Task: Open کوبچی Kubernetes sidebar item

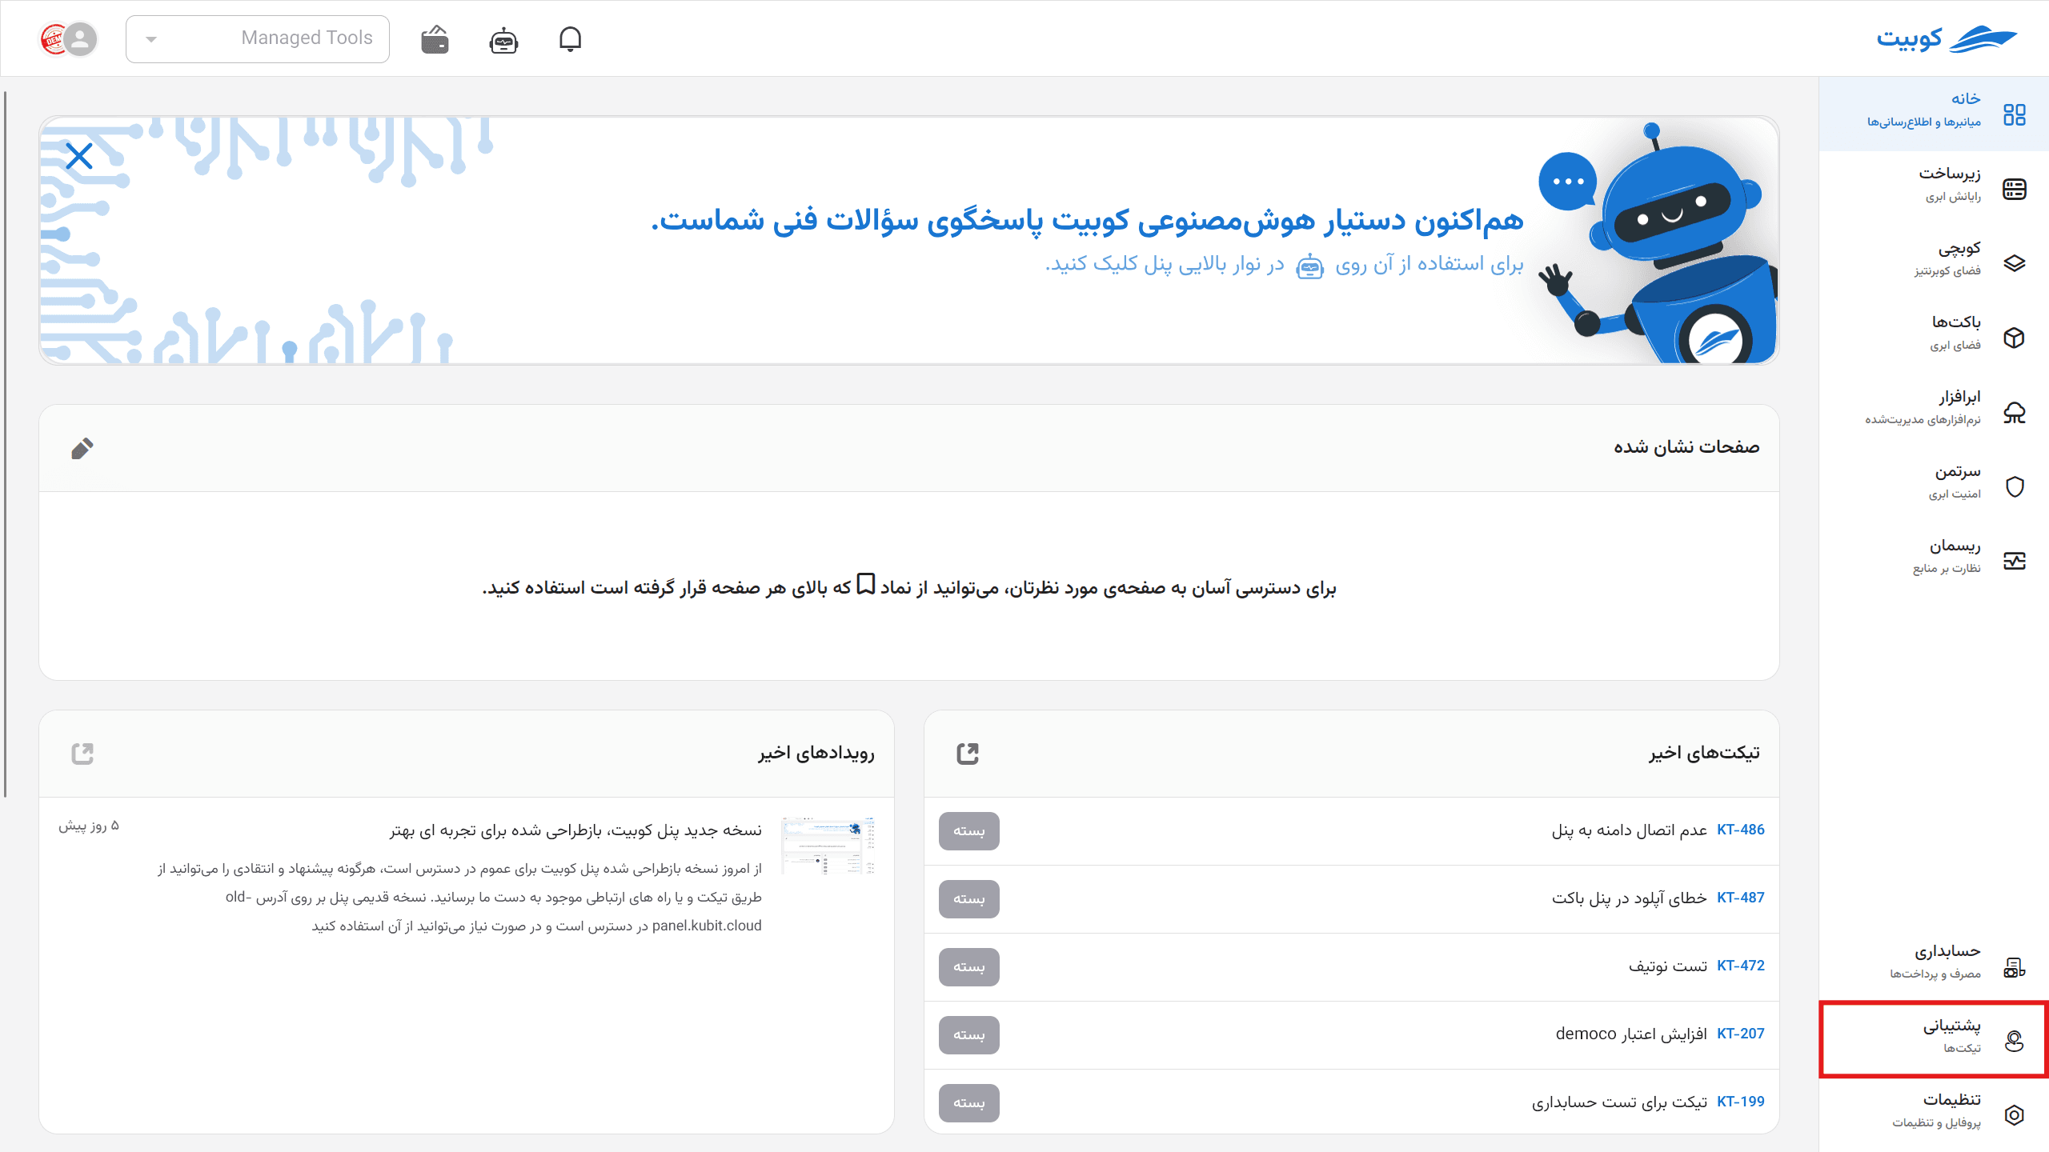Action: (1934, 262)
